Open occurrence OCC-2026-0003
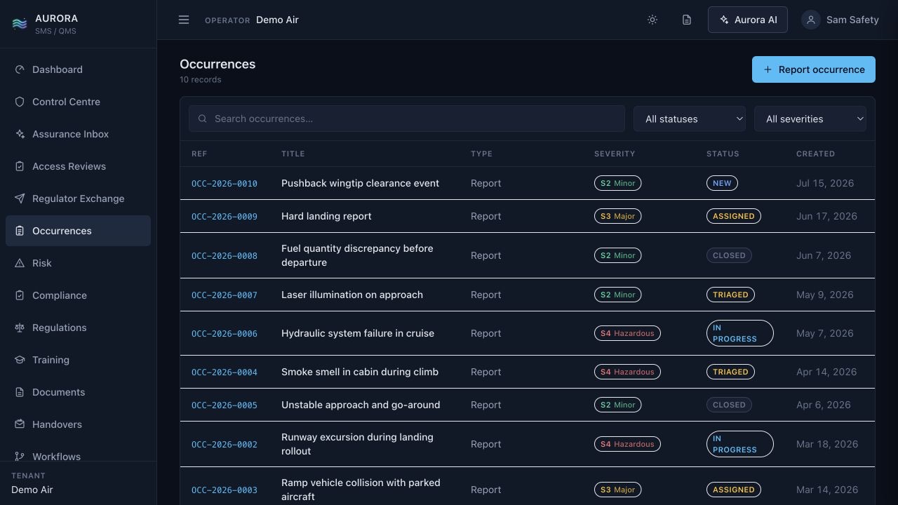The image size is (898, 505). [x=224, y=490]
